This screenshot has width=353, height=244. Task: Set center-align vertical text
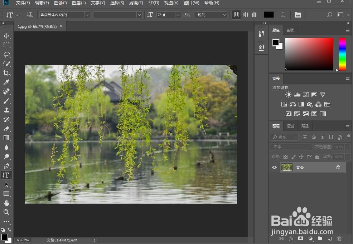[245, 15]
